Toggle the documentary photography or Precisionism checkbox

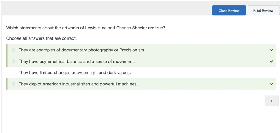[x=13, y=50]
